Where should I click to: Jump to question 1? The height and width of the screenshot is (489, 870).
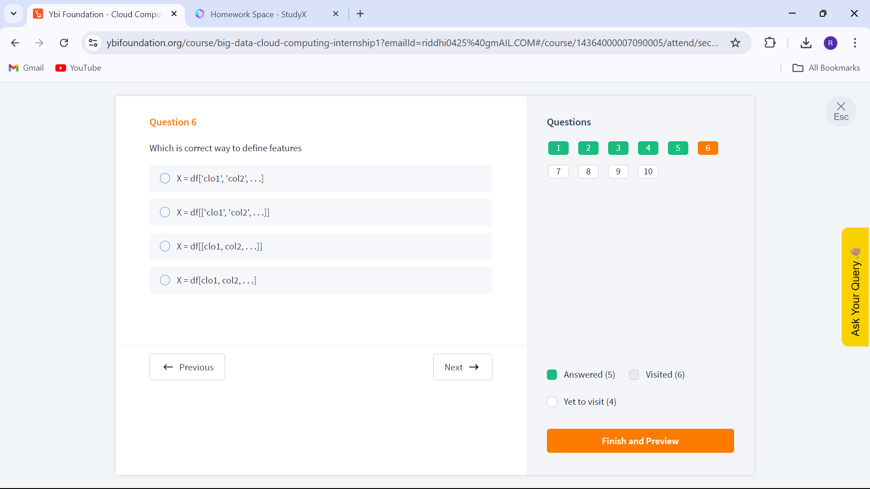point(558,148)
